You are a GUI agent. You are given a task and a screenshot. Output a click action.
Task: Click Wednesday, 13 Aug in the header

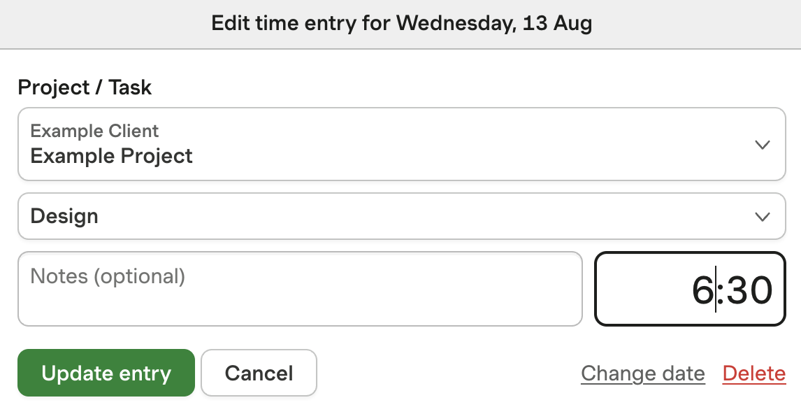(494, 24)
